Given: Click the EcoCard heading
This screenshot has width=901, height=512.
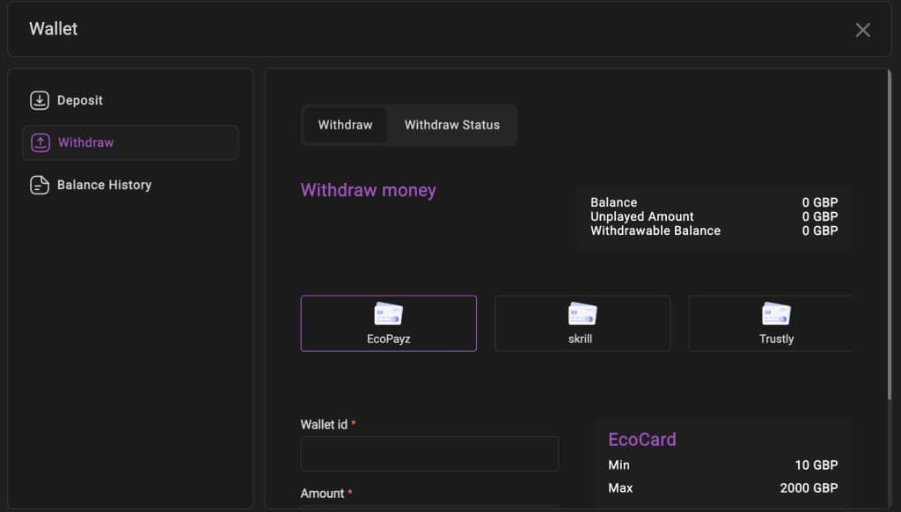Looking at the screenshot, I should 641,440.
